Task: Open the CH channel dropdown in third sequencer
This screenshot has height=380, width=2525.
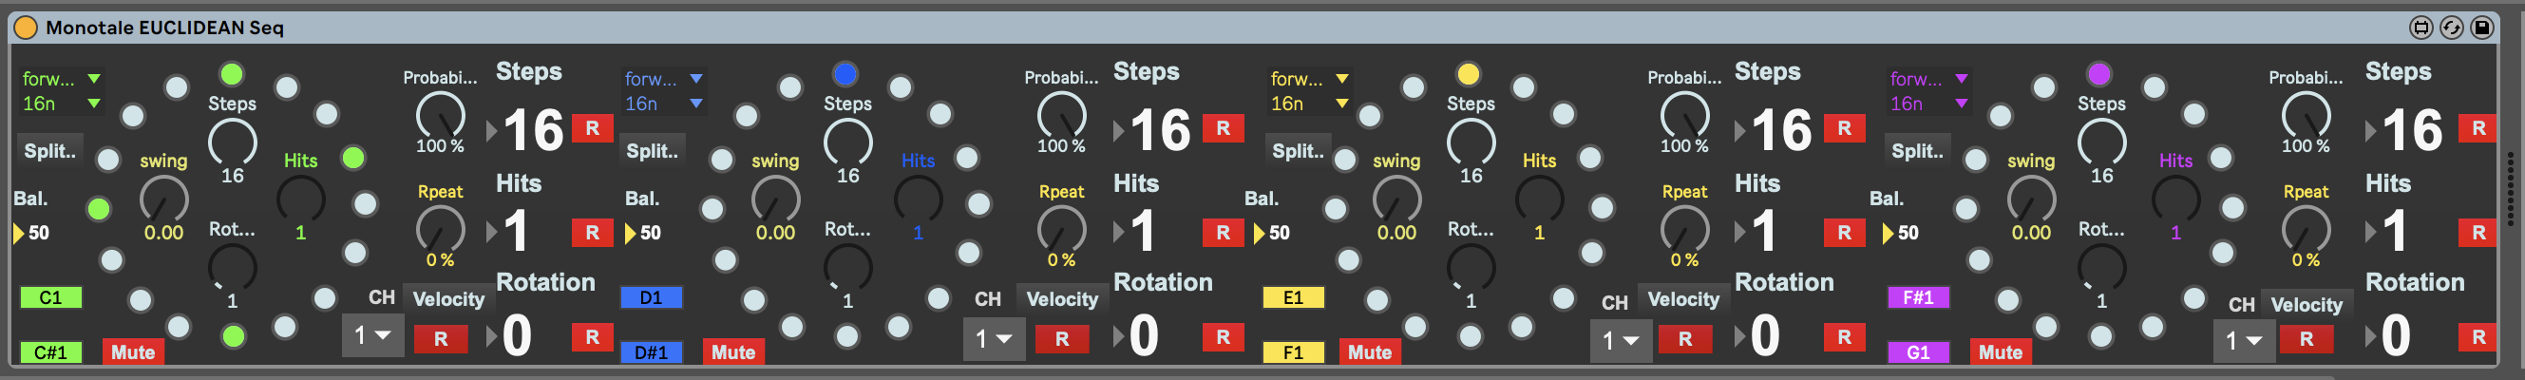Action: coord(1620,340)
